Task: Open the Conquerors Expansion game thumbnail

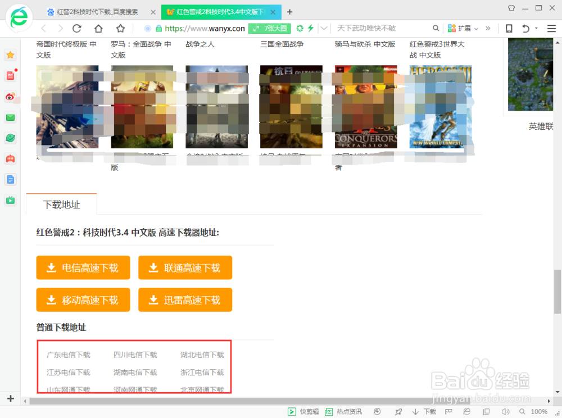Action: click(366, 107)
